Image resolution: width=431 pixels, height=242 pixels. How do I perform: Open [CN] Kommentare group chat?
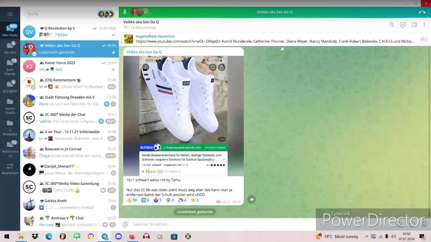[69, 83]
